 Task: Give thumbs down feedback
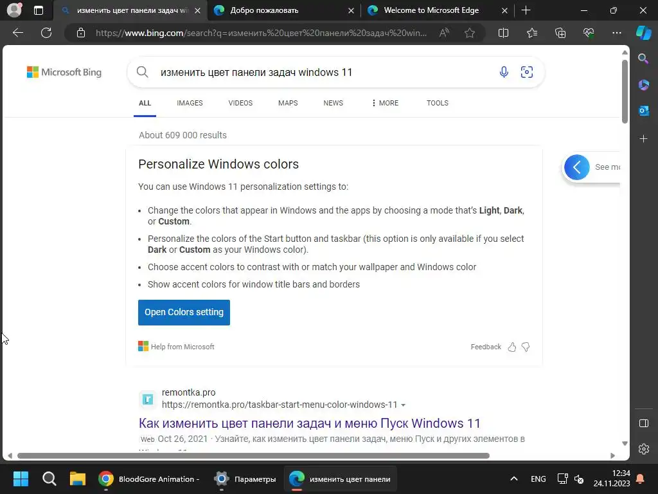526,347
